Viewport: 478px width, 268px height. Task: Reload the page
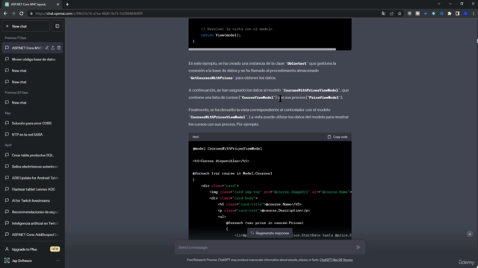pyautogui.click(x=22, y=13)
